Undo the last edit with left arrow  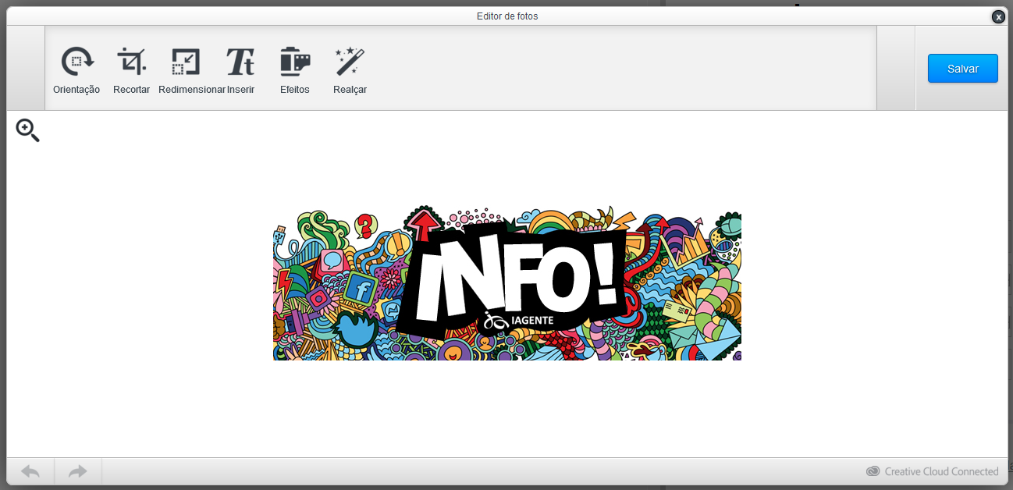pyautogui.click(x=30, y=471)
